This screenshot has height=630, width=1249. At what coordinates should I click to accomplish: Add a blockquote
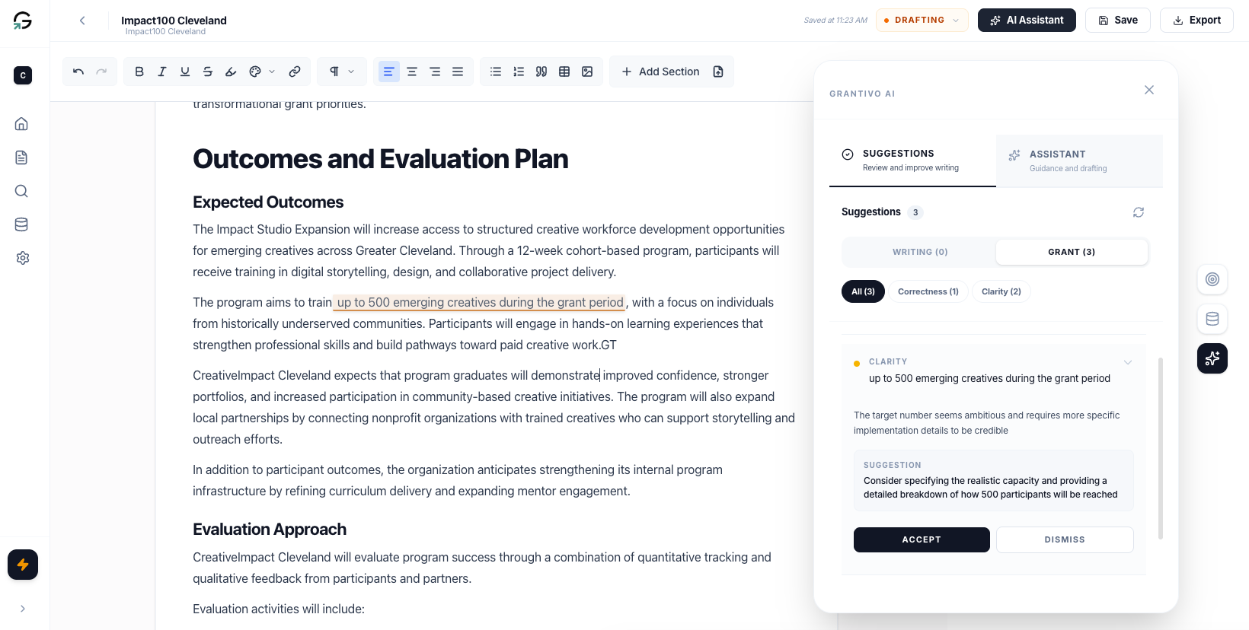541,71
